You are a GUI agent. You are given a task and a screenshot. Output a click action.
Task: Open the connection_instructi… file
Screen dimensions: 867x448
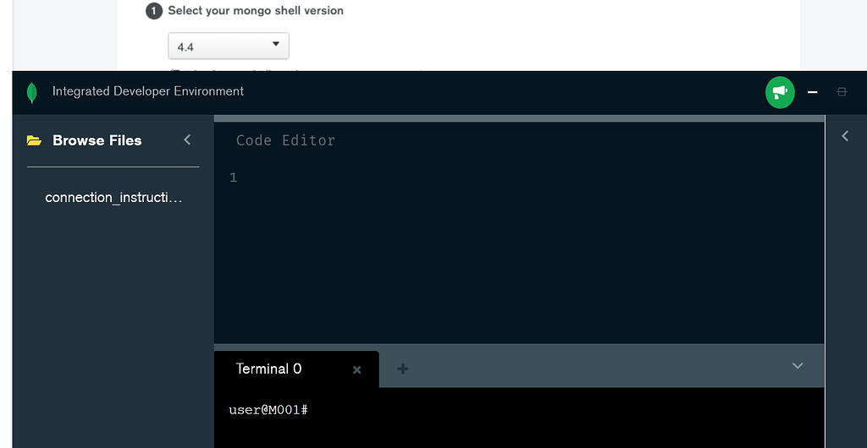pos(113,197)
